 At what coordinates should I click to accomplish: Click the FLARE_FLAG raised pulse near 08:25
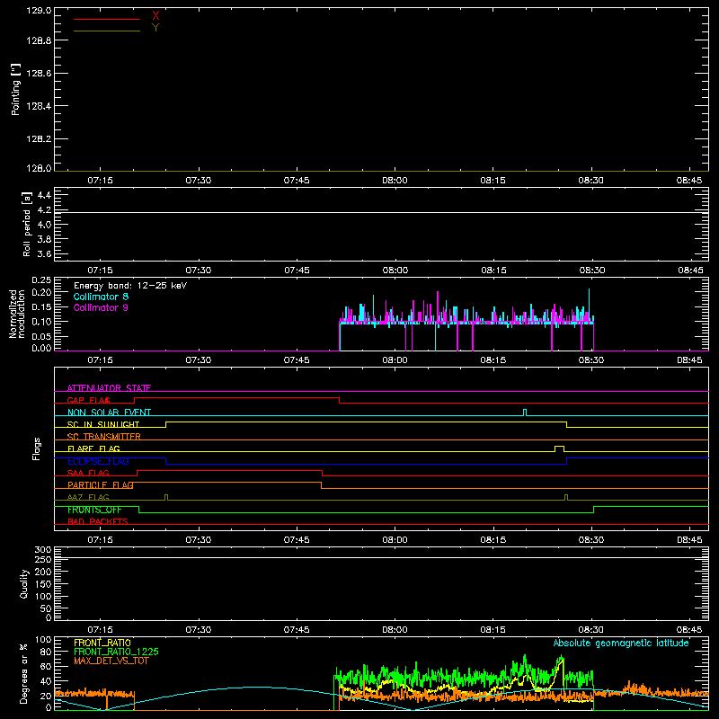pos(559,448)
